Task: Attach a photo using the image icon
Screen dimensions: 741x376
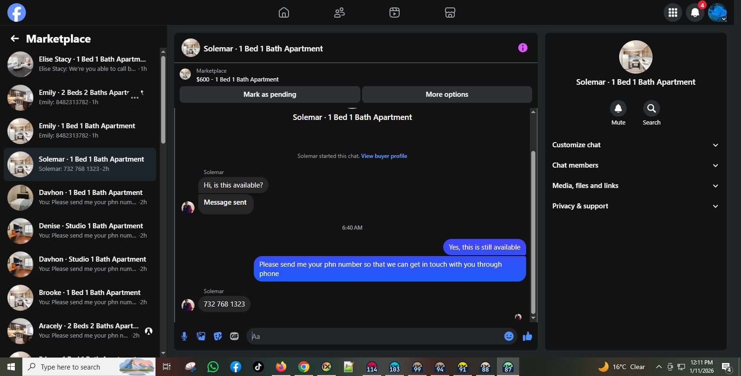Action: [201, 336]
